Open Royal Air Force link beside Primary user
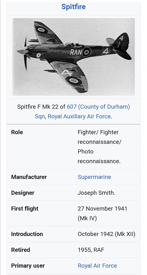The width and height of the screenshot is (147, 275). coord(97,266)
